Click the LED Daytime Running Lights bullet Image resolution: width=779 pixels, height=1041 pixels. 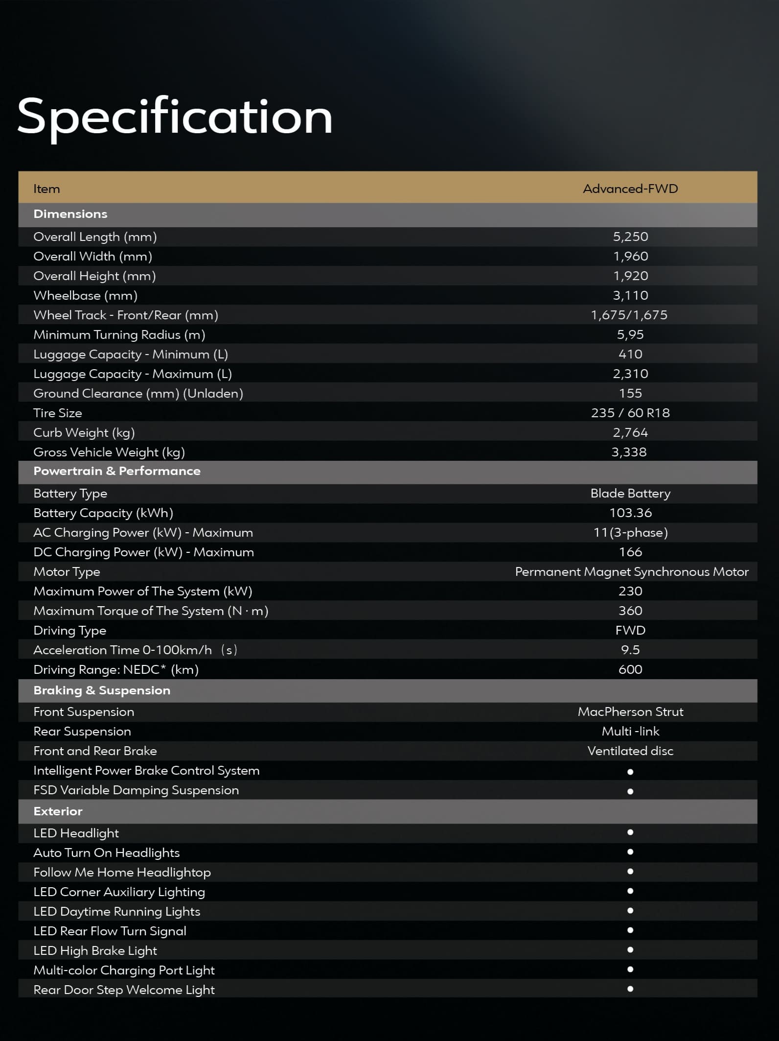tap(630, 911)
